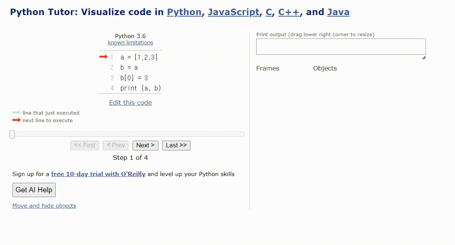This screenshot has width=455, height=245.
Task: Open the C language link in the title
Action: click(x=269, y=12)
